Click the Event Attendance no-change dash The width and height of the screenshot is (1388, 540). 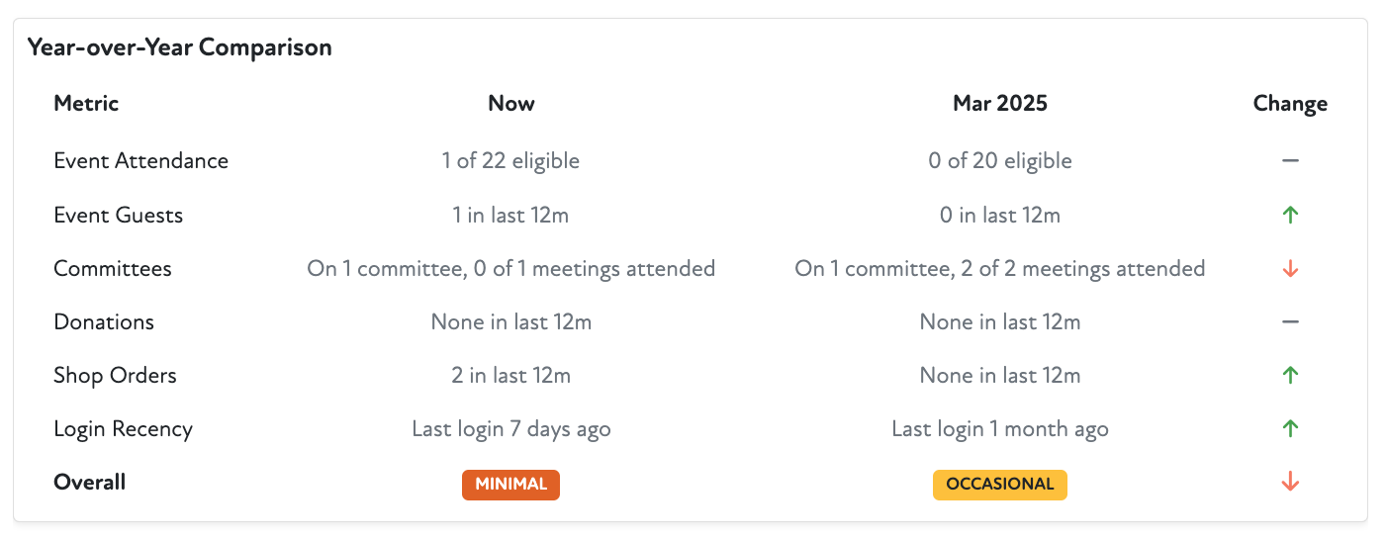[1289, 160]
